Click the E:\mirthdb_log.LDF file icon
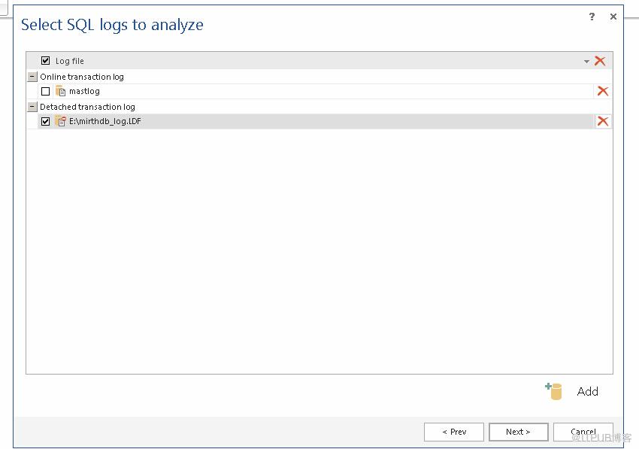The image size is (639, 449). pyautogui.click(x=60, y=121)
